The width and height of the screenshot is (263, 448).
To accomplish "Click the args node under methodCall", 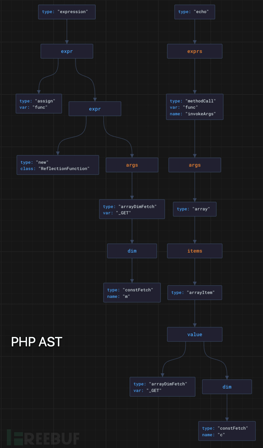I will 194,165.
